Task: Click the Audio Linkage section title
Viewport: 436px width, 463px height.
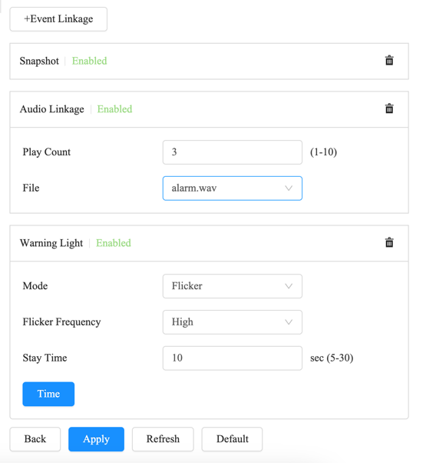Action: [x=52, y=109]
